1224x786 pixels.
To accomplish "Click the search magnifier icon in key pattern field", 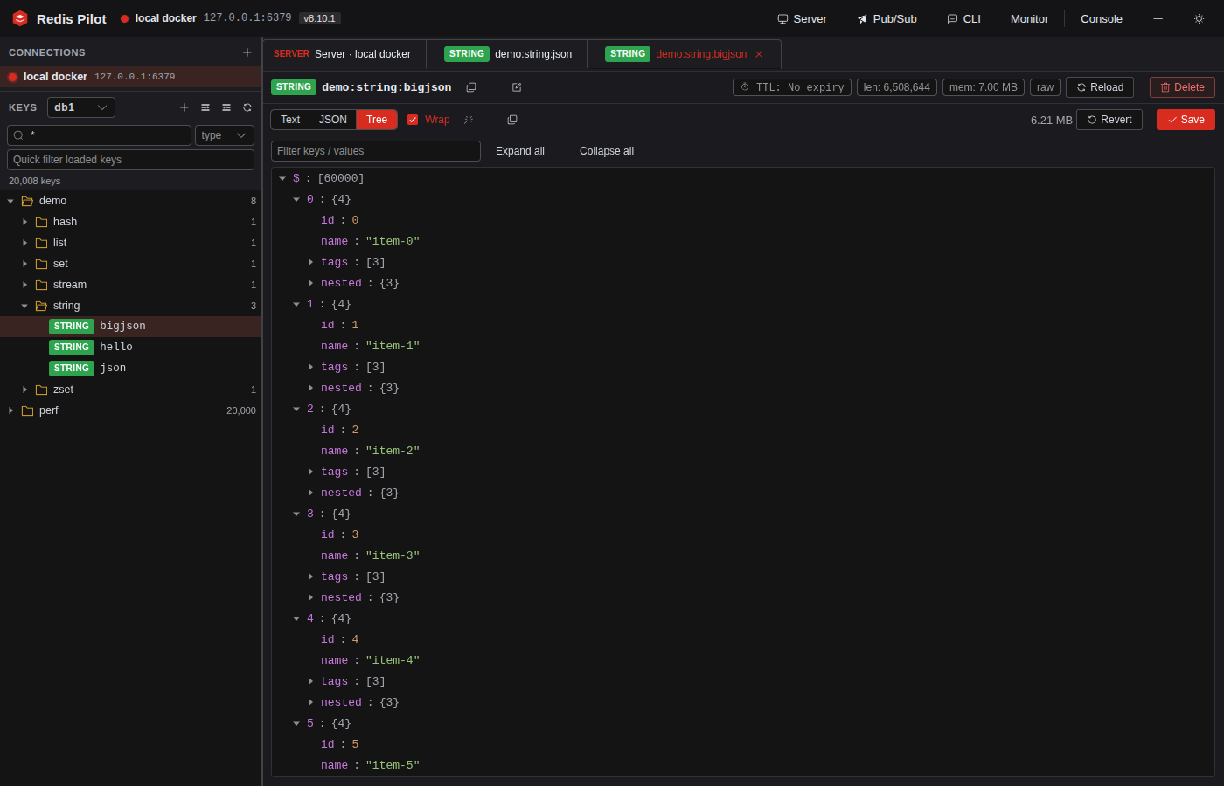I will pyautogui.click(x=18, y=135).
